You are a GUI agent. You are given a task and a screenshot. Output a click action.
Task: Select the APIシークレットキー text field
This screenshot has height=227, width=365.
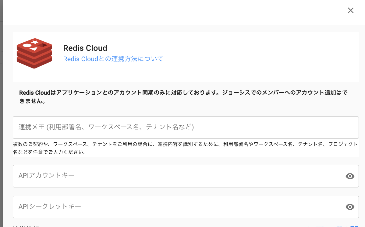(x=177, y=207)
